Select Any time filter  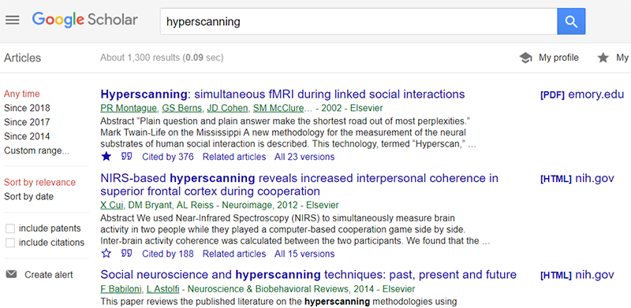(22, 94)
